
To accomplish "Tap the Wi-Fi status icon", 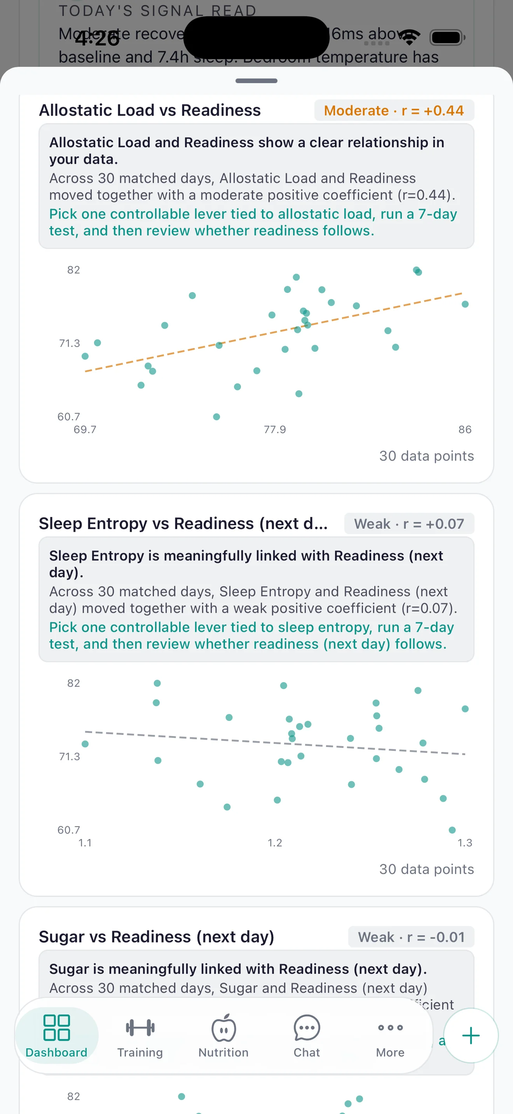I will (410, 38).
